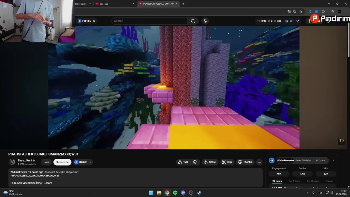
Task: Click the VPH 5.1K value
Action: pyautogui.click(x=326, y=174)
